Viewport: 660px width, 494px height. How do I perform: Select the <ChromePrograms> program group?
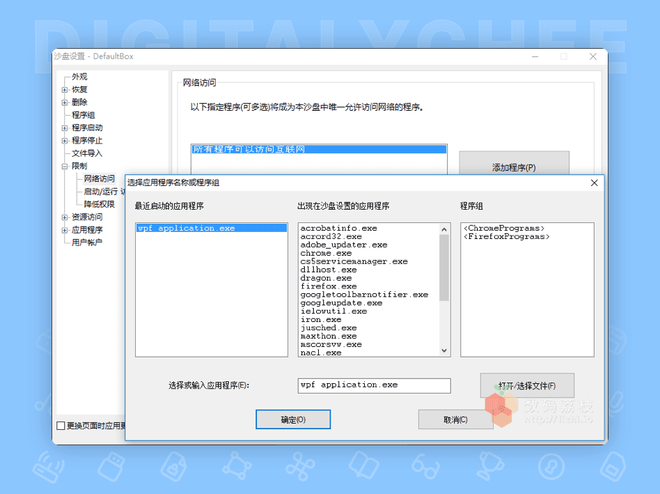coord(504,229)
